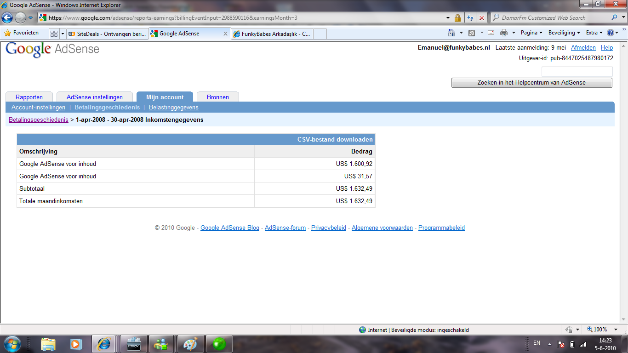Viewport: 628px width, 353px height.
Task: Click the Totale maandinkomsten row label
Action: (51, 201)
